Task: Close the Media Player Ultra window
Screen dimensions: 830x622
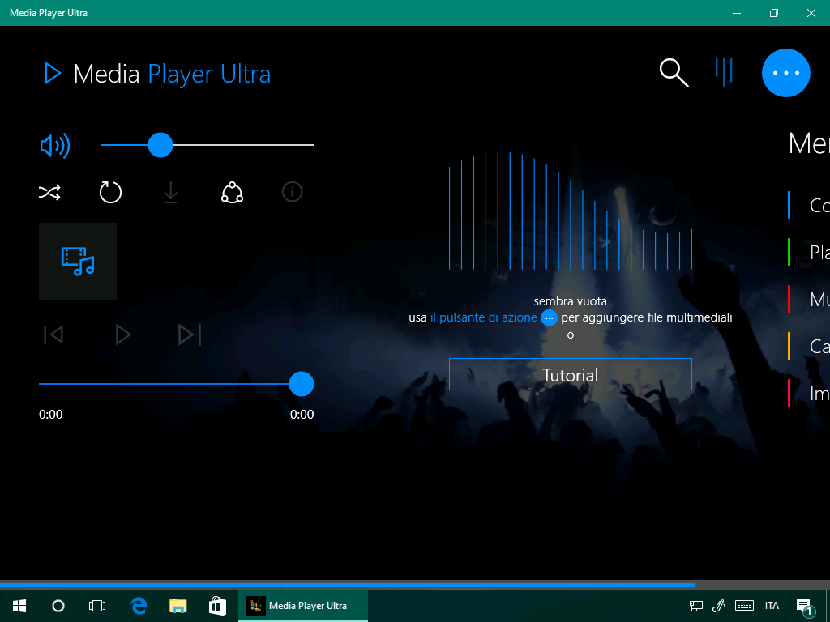Action: click(x=811, y=13)
